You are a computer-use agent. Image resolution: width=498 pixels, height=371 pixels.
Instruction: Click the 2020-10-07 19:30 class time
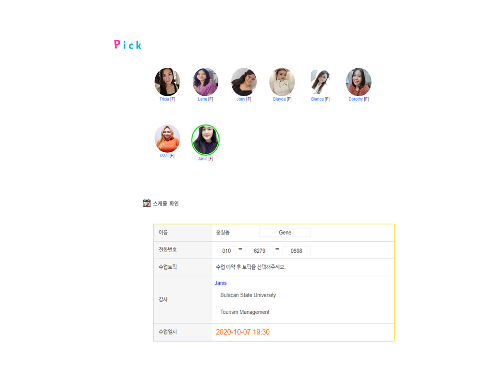(x=243, y=332)
